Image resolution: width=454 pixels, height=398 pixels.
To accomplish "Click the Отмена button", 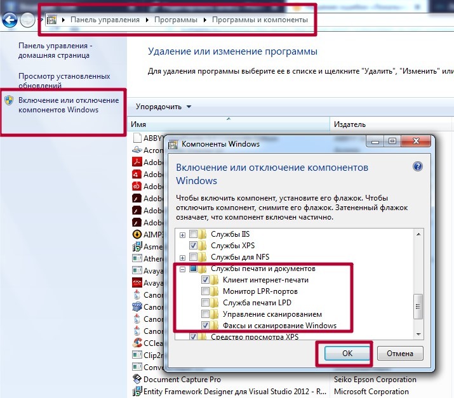I will pyautogui.click(x=400, y=354).
